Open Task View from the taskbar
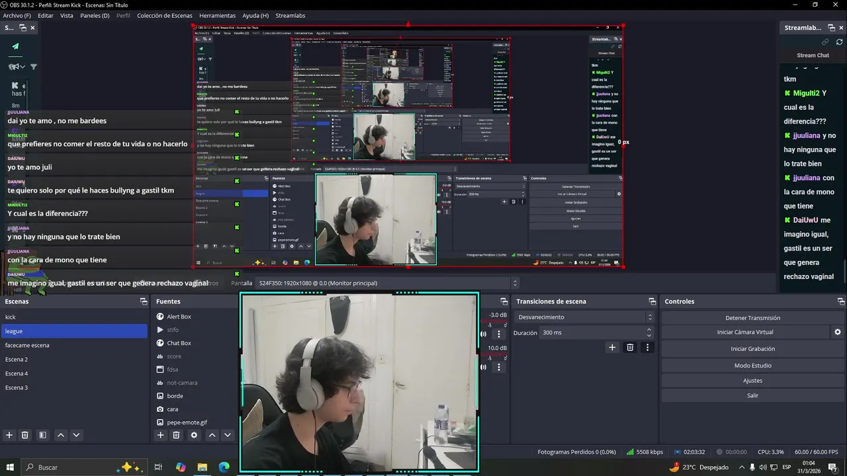 pyautogui.click(x=158, y=467)
